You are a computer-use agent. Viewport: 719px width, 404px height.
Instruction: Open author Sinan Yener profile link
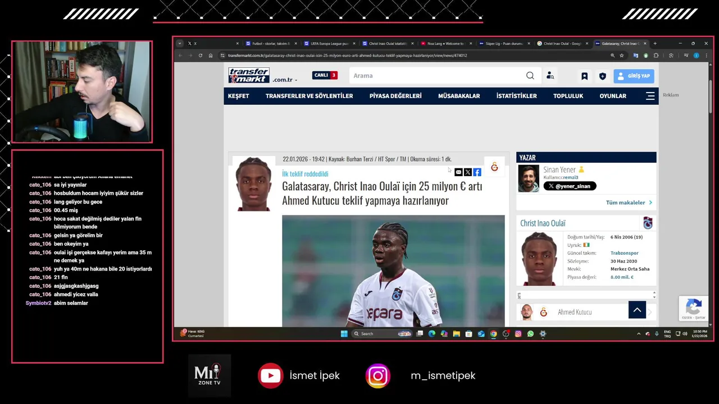(559, 169)
